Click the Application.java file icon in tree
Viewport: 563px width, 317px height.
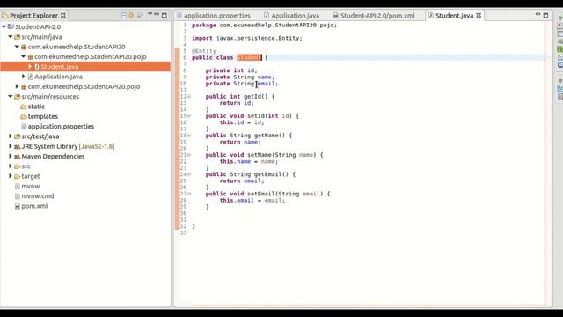tap(30, 77)
